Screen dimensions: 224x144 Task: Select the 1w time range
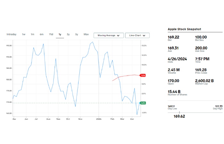[24, 35]
